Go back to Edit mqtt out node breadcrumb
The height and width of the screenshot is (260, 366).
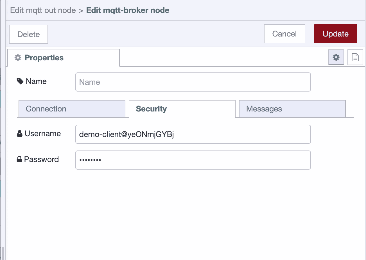pyautogui.click(x=43, y=10)
